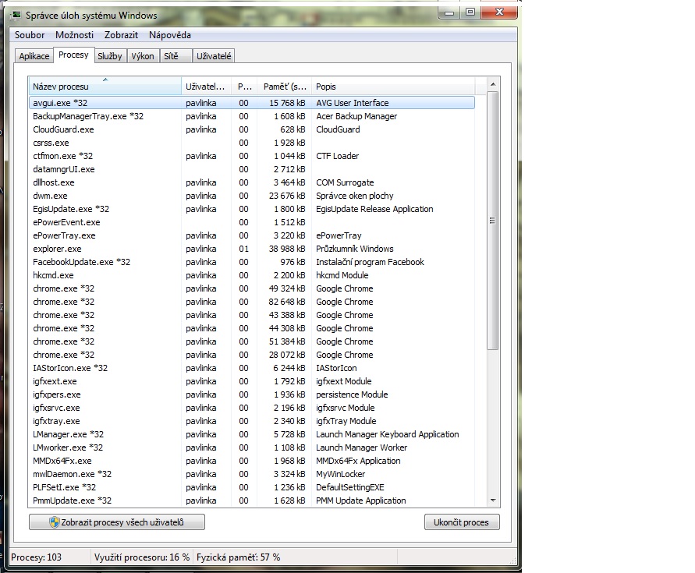Click the MyWinLocker description
This screenshot has height=573, width=695.
coord(340,474)
